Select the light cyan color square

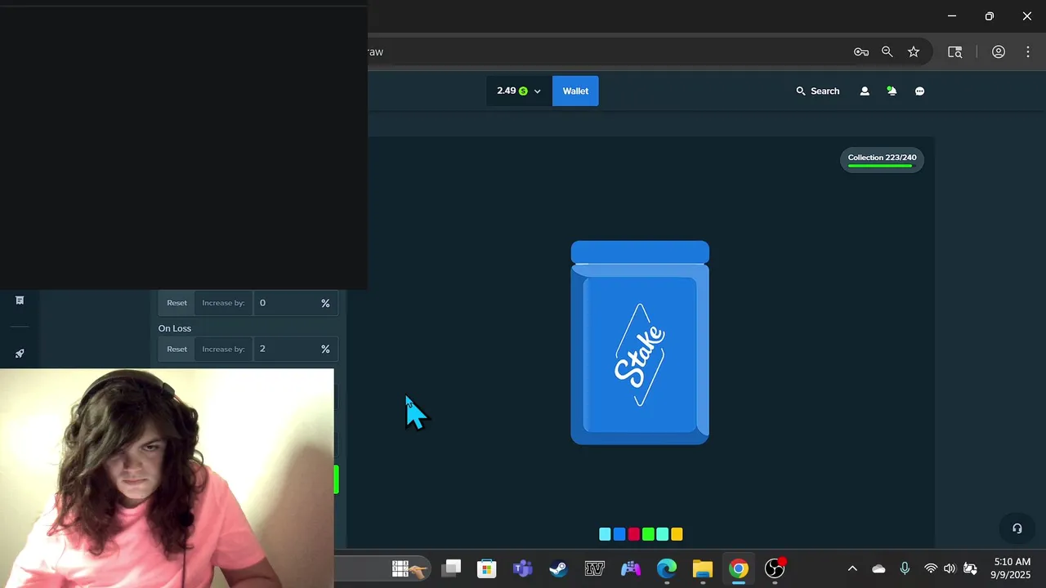605,534
